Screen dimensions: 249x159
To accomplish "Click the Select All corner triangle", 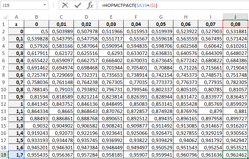I will point(4,17).
